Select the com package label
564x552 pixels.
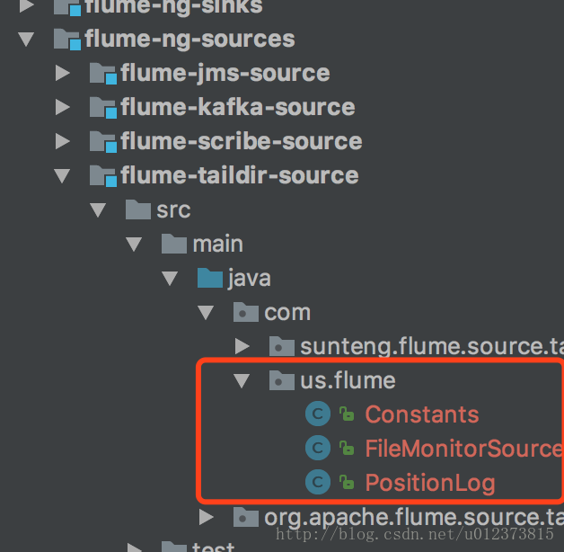[287, 313]
